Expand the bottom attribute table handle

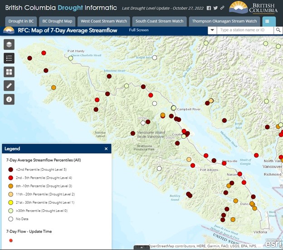point(141,248)
